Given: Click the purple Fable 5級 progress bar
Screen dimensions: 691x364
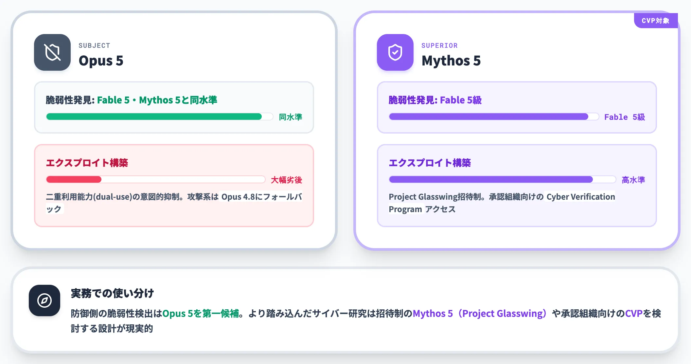Looking at the screenshot, I should 494,117.
